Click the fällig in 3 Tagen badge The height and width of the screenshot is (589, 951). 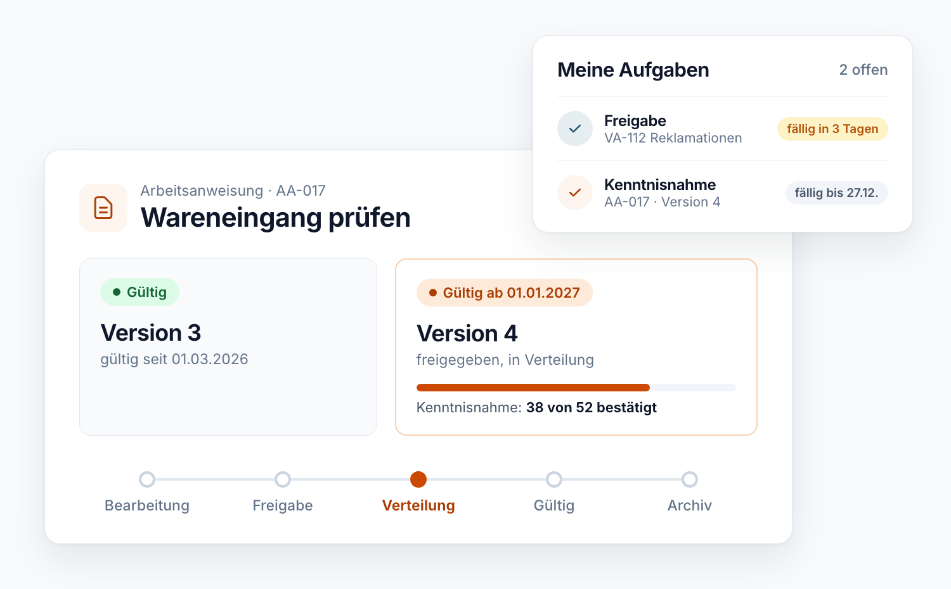tap(832, 129)
